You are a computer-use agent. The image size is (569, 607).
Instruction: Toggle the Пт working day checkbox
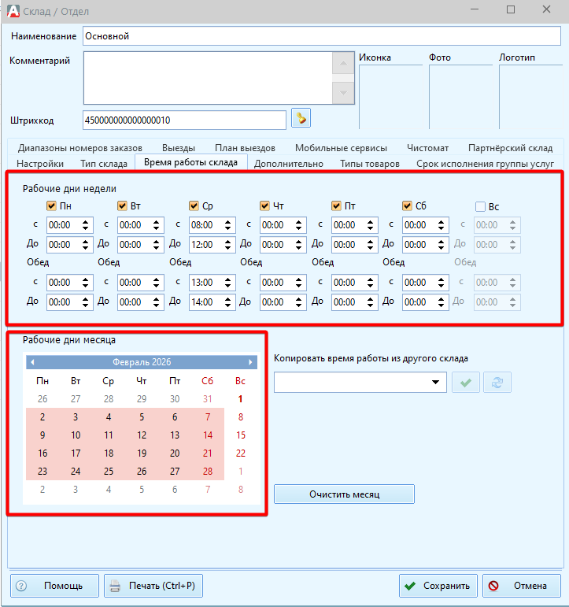[x=336, y=205]
